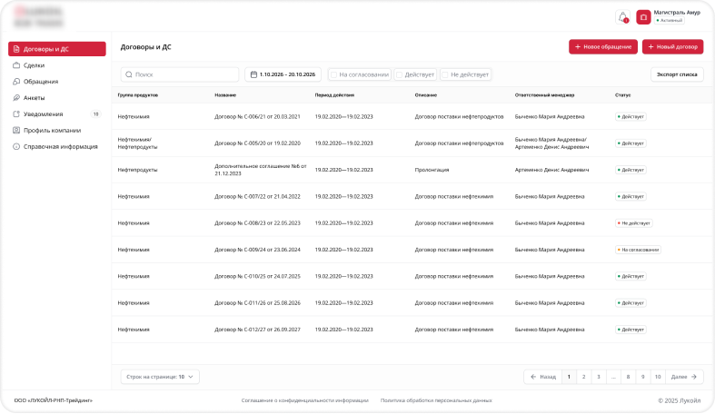The image size is (715, 414).
Task: Open the date range picker 1.10.2026–20.10.2026
Action: pos(283,74)
